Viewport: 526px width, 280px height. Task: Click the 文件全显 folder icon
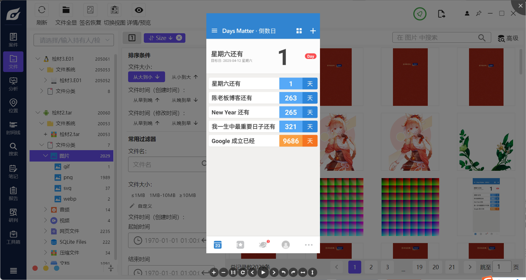66,10
